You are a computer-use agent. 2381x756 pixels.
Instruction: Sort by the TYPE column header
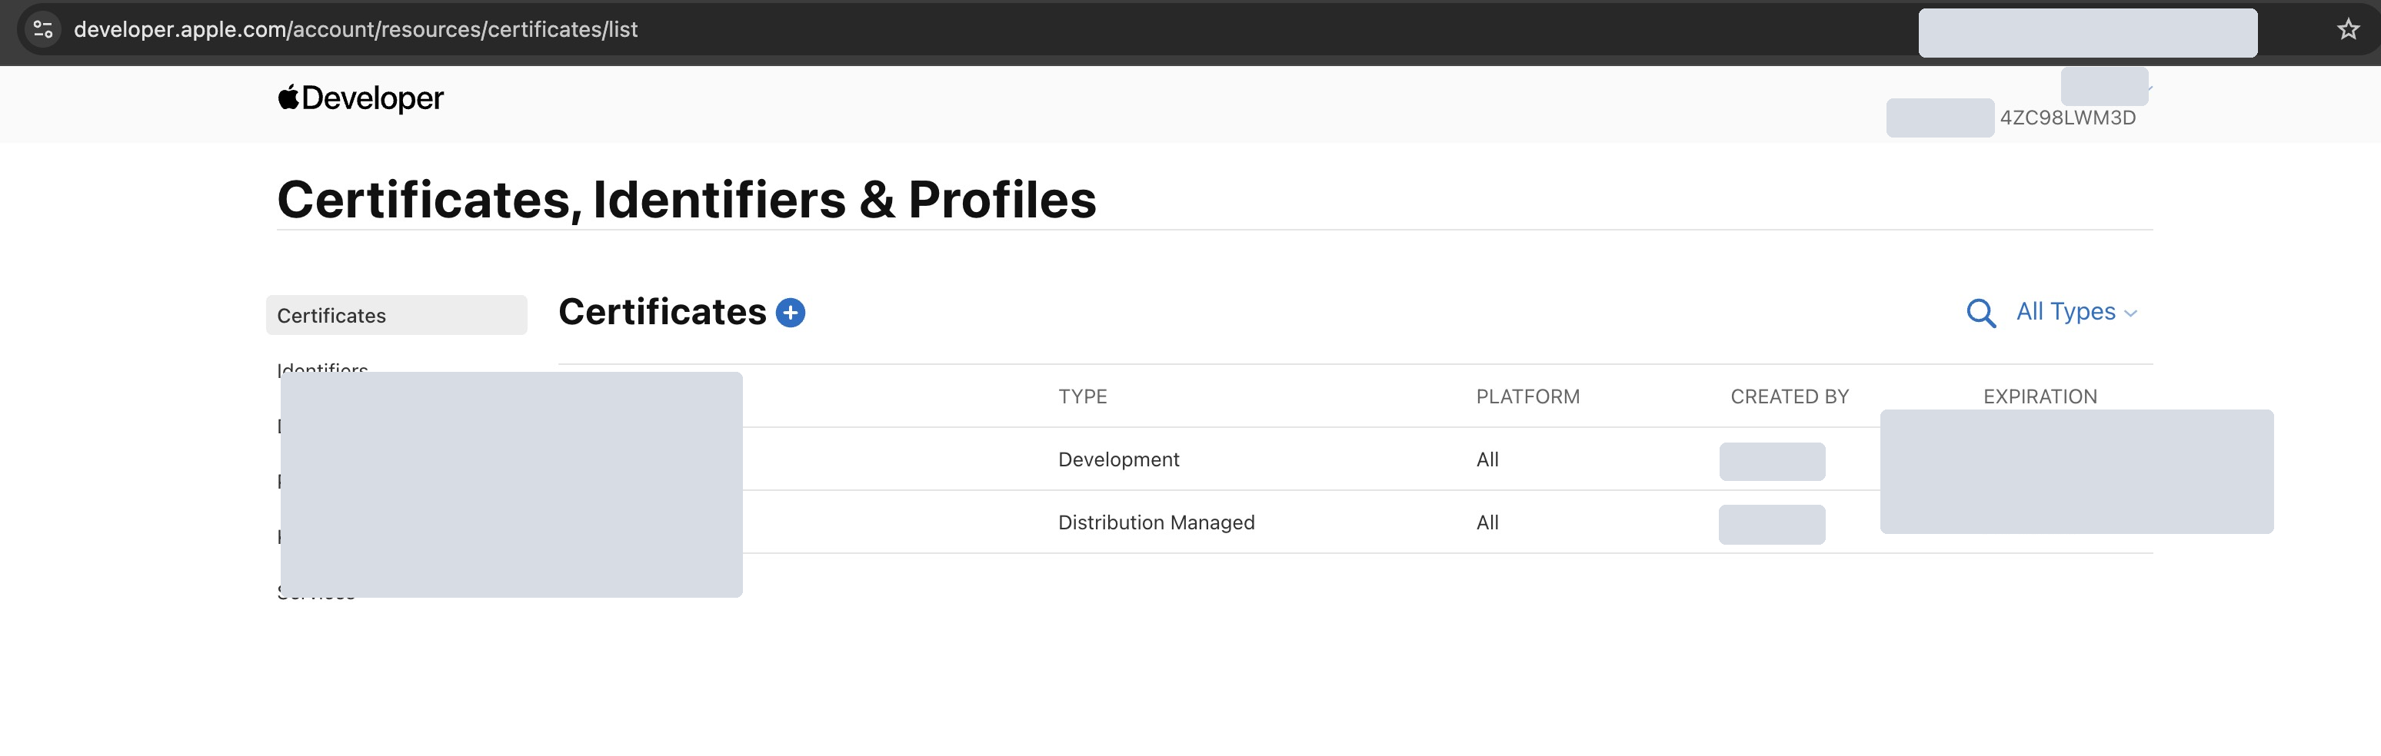click(x=1082, y=397)
